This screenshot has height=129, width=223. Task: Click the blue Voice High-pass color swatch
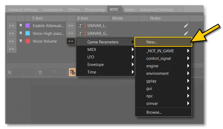(x=28, y=33)
